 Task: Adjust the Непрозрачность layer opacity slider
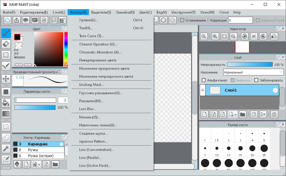250,65
